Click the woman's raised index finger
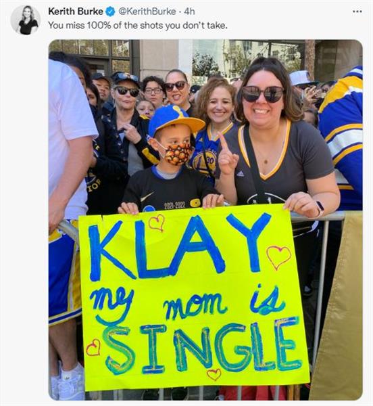The image size is (373, 406). 224,143
